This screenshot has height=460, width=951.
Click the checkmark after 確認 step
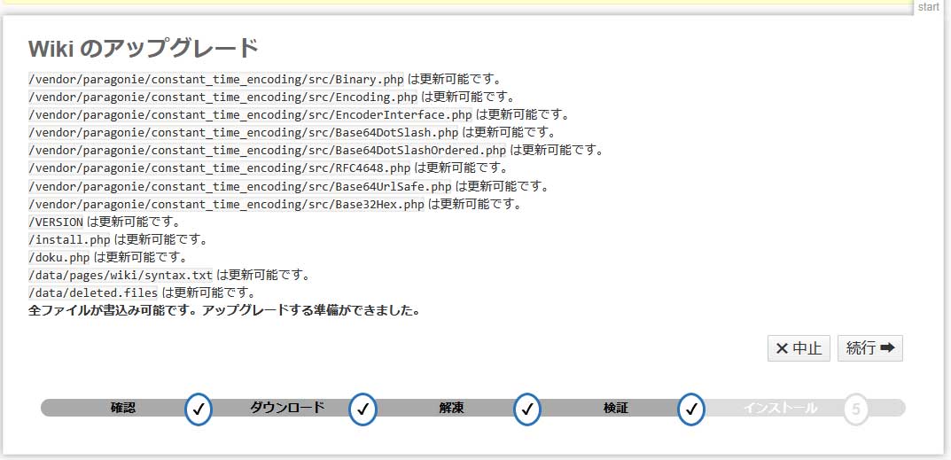pos(199,409)
